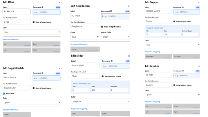This screenshot has height=117, width=208.
Task: Click the Slider Command ID field
Action: 116,66
